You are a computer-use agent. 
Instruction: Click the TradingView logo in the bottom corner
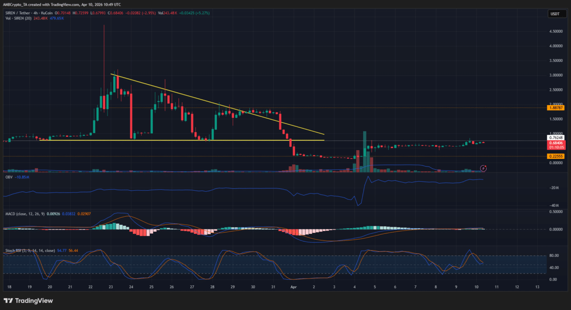tap(29, 301)
